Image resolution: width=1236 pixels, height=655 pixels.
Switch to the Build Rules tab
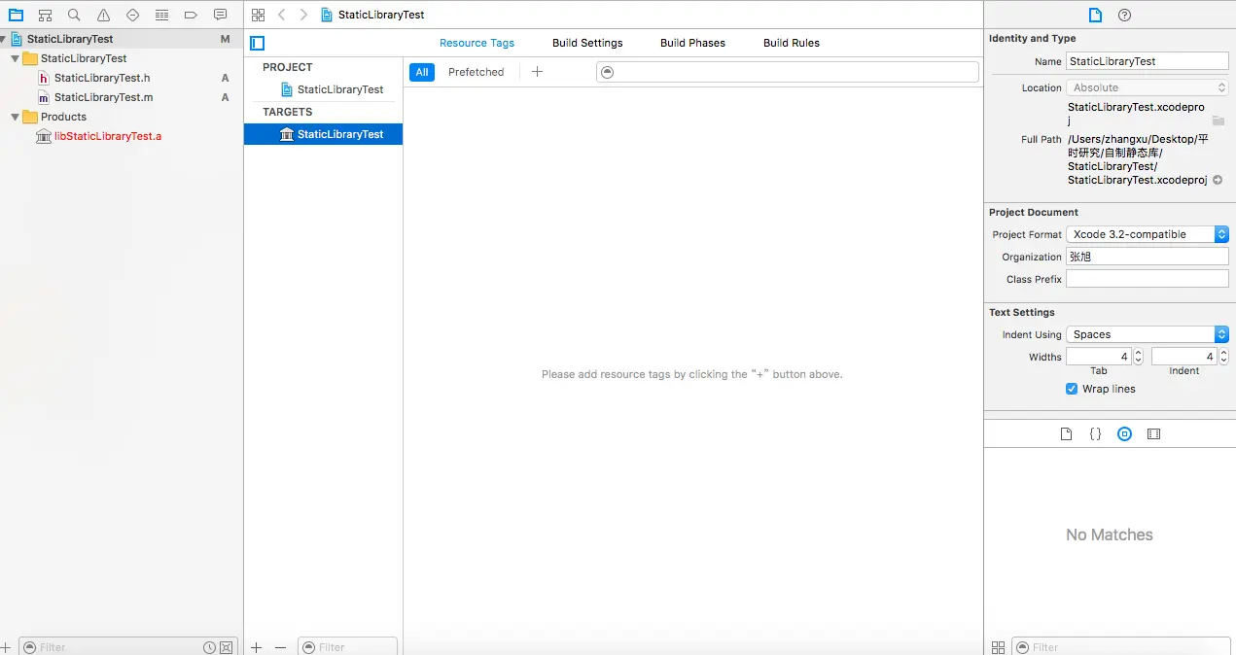[x=792, y=43]
